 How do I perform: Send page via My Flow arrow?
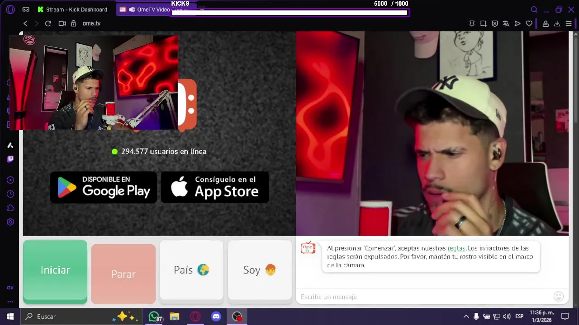(x=517, y=23)
